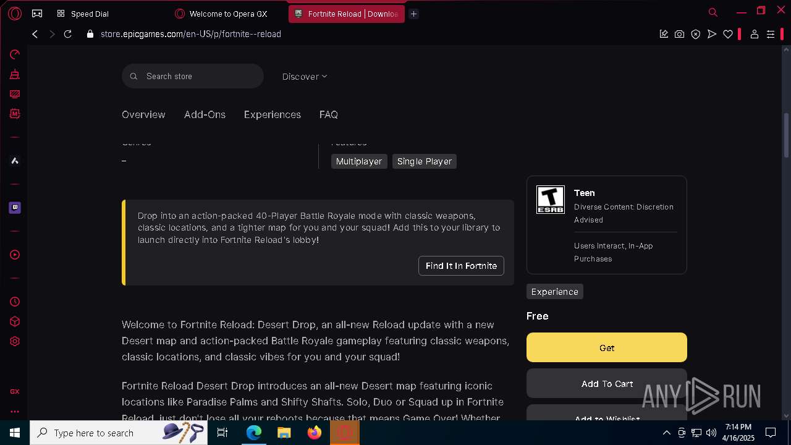Image resolution: width=791 pixels, height=445 pixels.
Task: Select the Fortnite Reload browser tab
Action: 346,14
